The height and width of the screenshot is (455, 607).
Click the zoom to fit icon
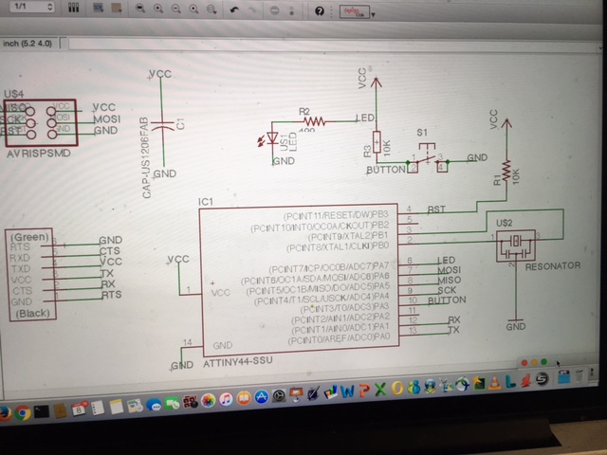tap(140, 9)
